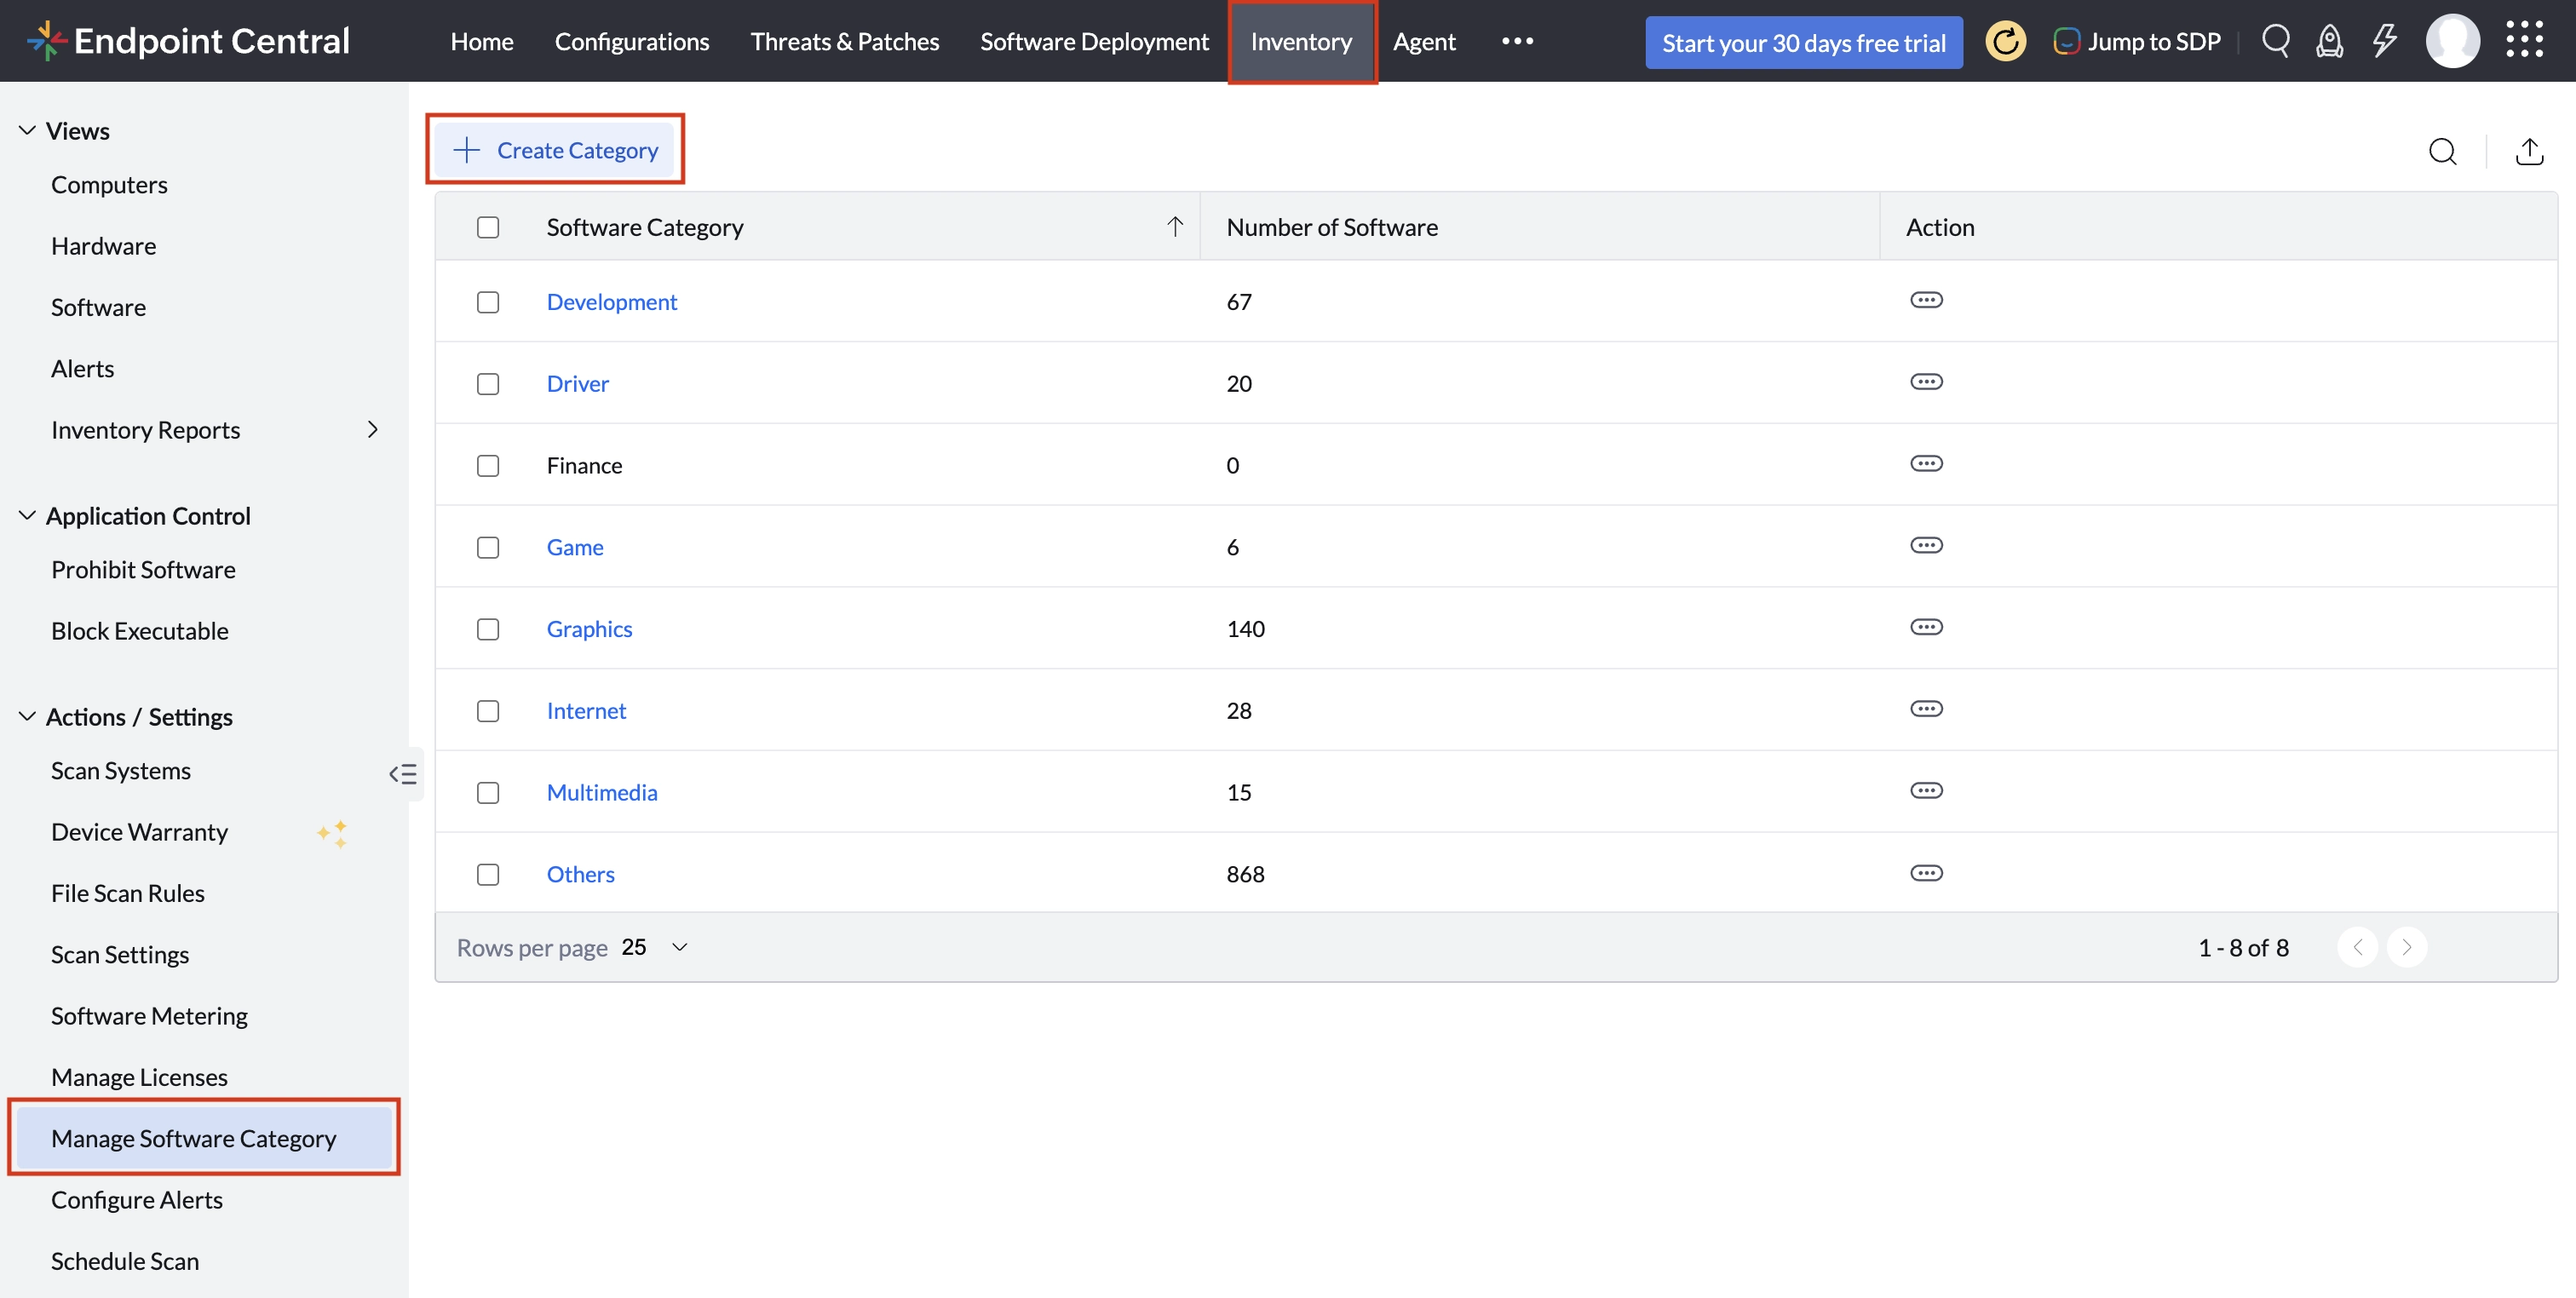Toggle the select-all checkbox in header
This screenshot has height=1298, width=2576.
[488, 227]
